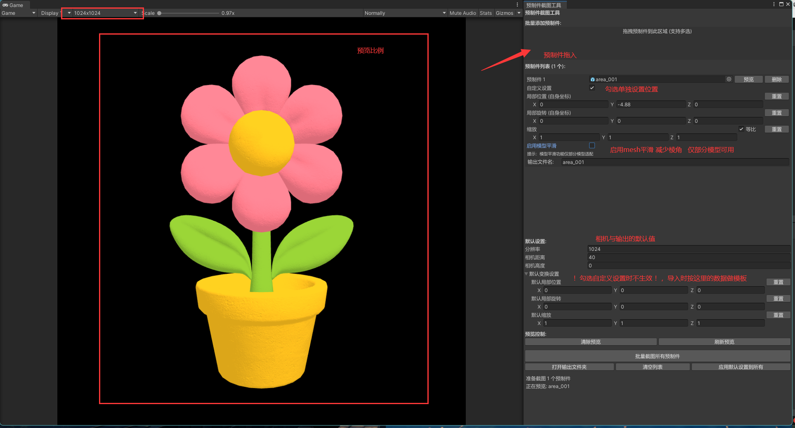Click the 0.97x scale value text
The width and height of the screenshot is (795, 428).
[228, 13]
